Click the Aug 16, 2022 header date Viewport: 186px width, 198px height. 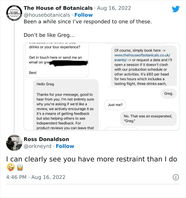click(114, 8)
